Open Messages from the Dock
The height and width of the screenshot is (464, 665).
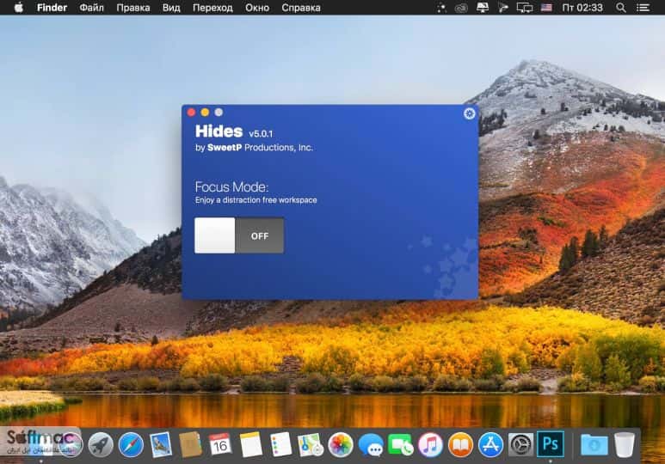click(x=371, y=445)
